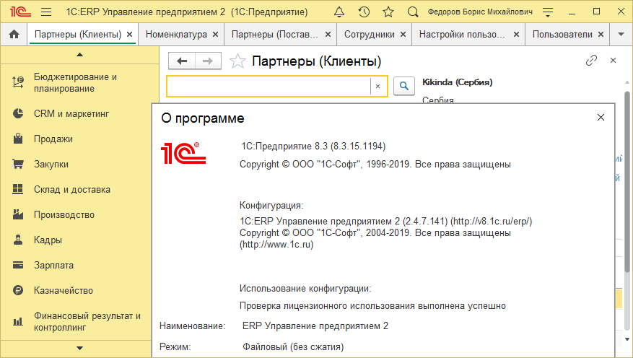The width and height of the screenshot is (633, 358).
Task: Click user name Федоров Борис Михайлович
Action: click(480, 12)
